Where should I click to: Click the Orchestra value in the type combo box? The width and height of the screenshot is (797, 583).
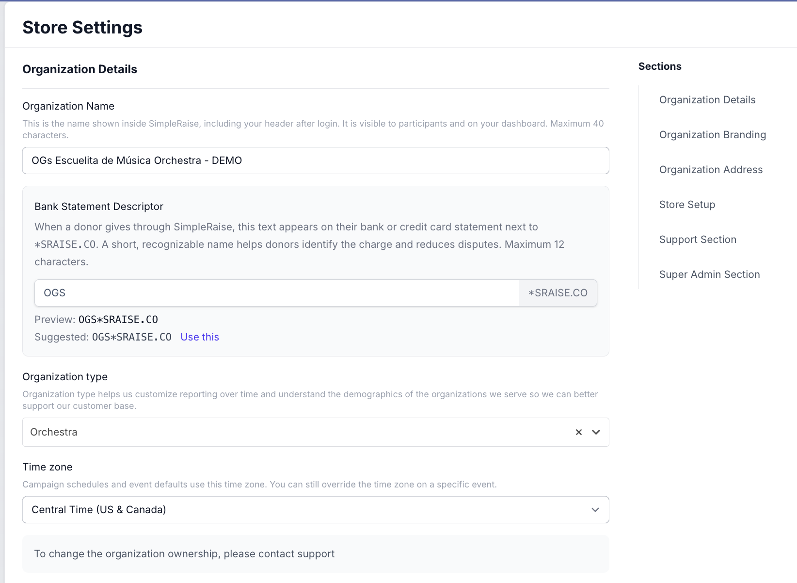tap(54, 432)
